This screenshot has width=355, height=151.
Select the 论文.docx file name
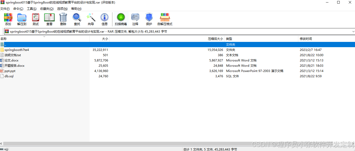coord(12,60)
